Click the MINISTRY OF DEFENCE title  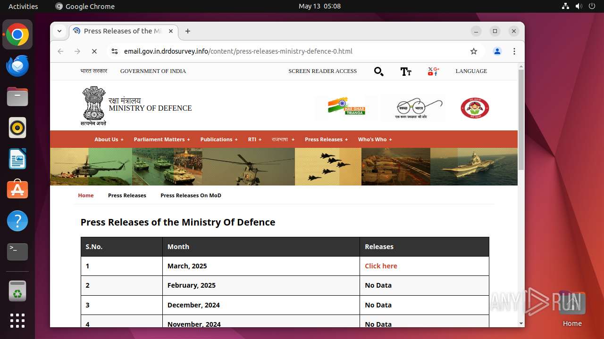point(150,108)
